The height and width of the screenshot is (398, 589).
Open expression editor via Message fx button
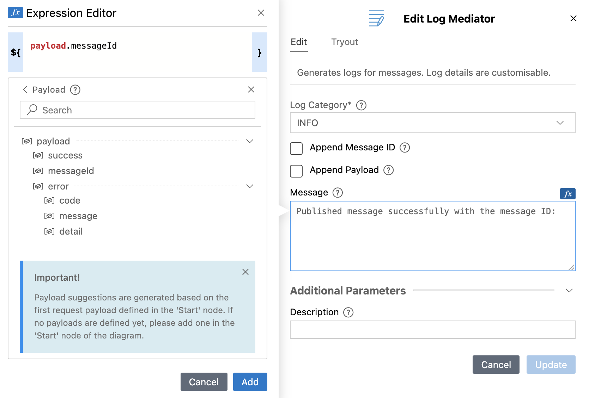point(568,194)
